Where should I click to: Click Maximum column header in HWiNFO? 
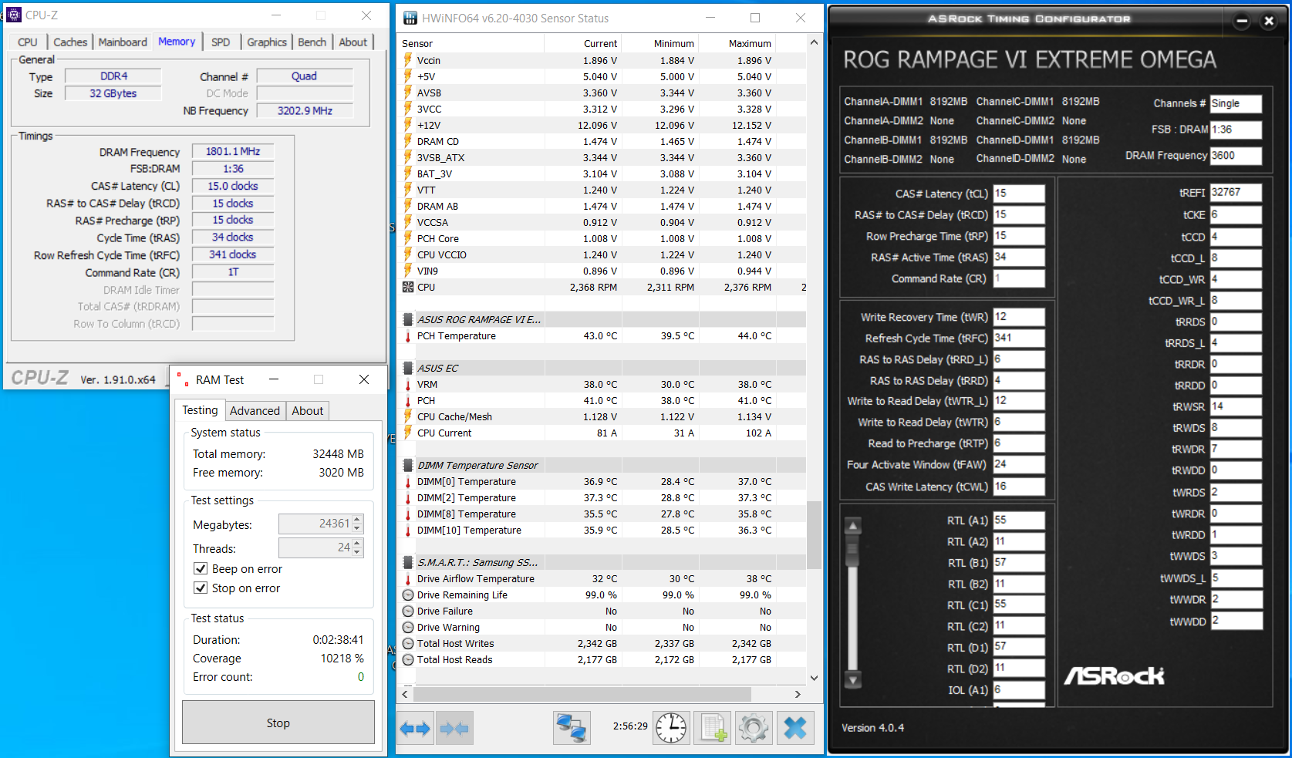coord(737,43)
